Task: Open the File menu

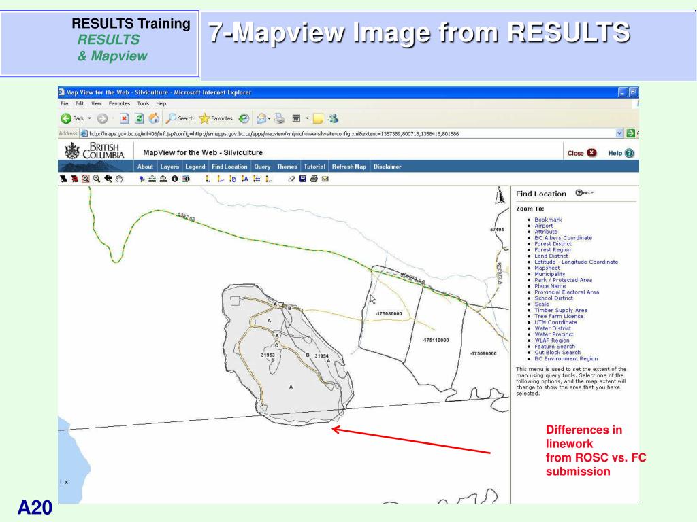Action: (65, 103)
